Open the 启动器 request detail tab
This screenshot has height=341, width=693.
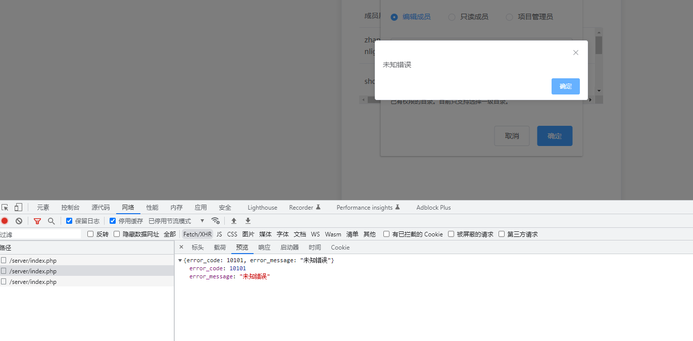click(x=289, y=247)
